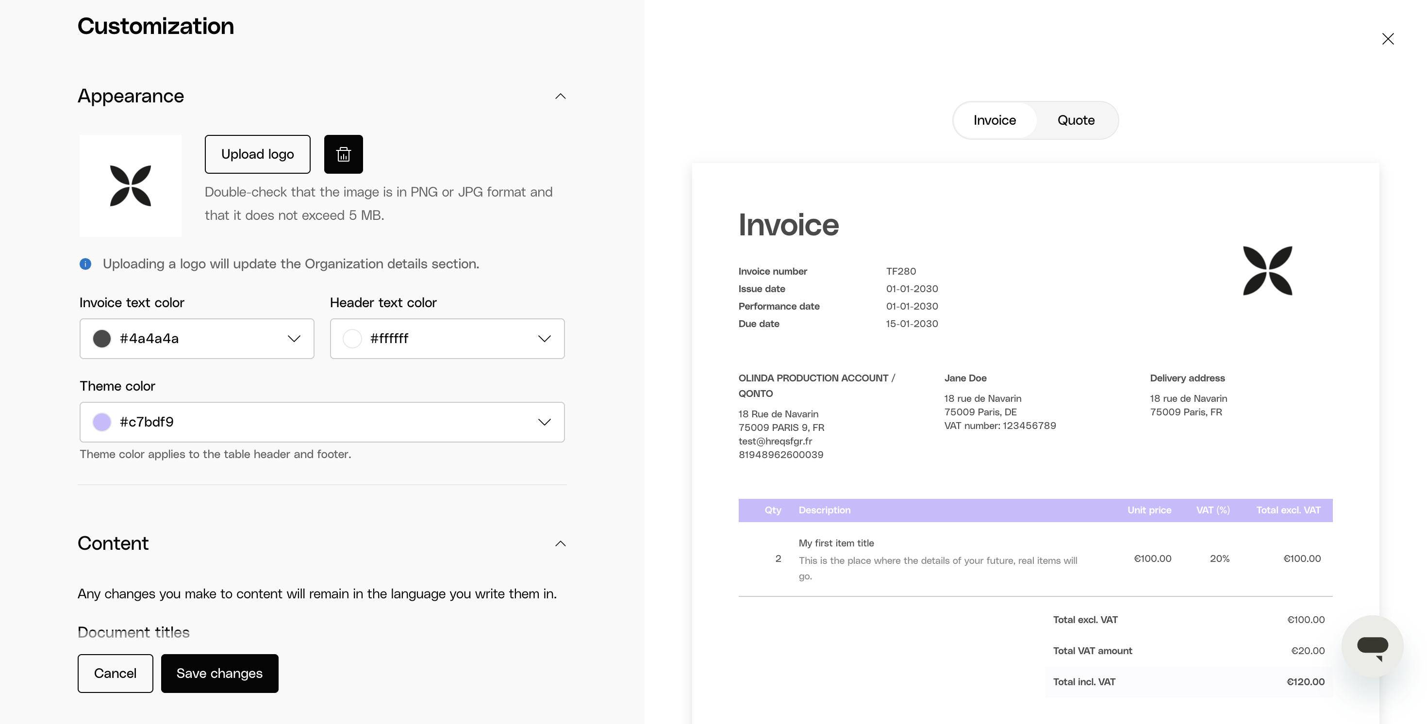Click the blue info icon

[x=85, y=263]
